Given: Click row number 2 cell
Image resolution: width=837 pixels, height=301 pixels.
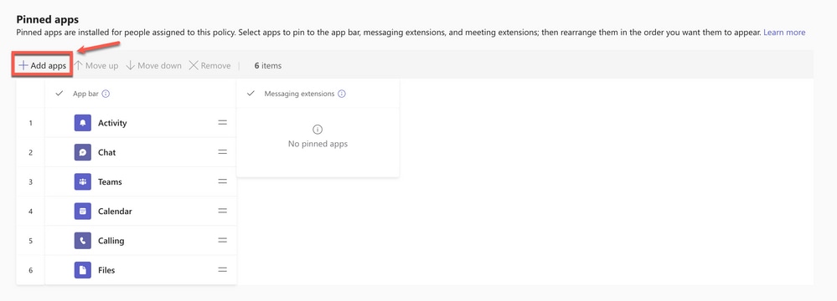Looking at the screenshot, I should point(30,152).
